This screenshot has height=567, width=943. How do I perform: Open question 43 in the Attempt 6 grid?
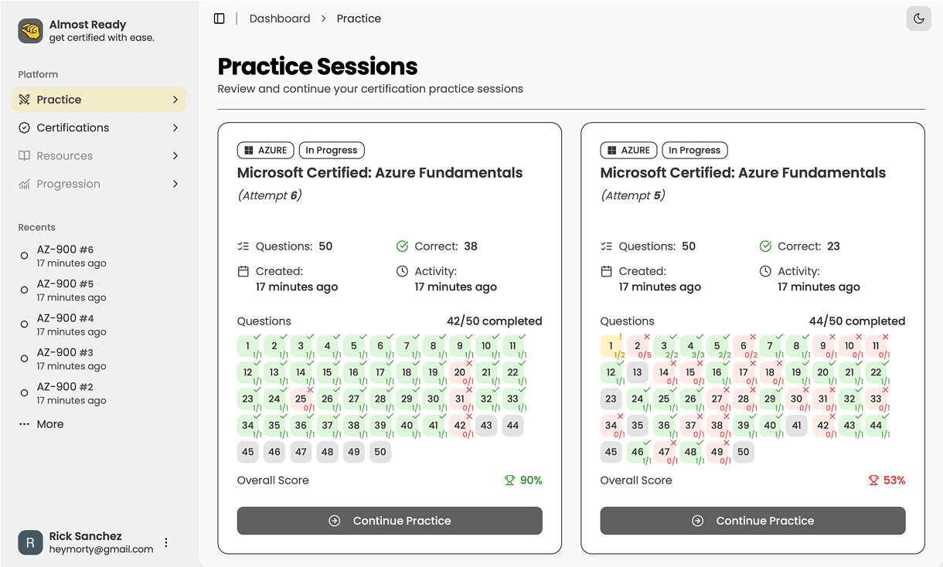pyautogui.click(x=486, y=425)
